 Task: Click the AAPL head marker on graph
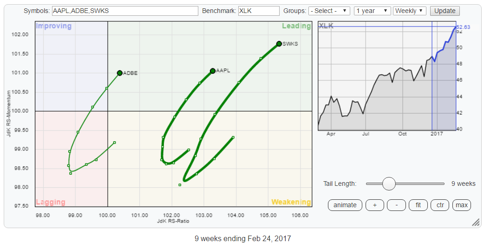213,71
